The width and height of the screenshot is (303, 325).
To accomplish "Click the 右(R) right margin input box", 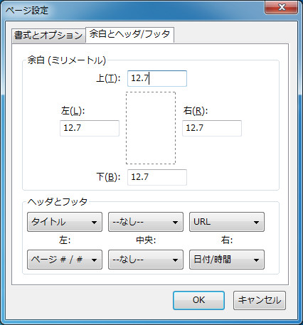I will [212, 128].
